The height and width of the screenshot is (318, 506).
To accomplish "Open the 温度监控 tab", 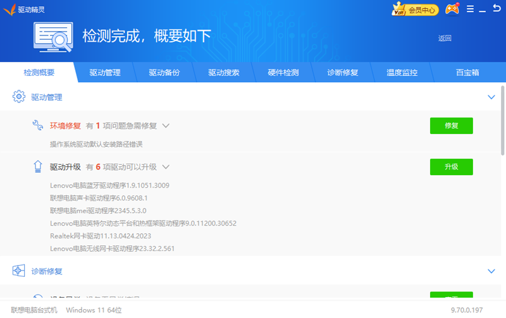I will pyautogui.click(x=402, y=73).
